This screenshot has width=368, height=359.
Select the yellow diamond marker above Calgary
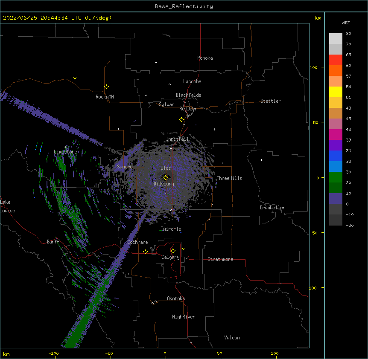tap(173, 251)
